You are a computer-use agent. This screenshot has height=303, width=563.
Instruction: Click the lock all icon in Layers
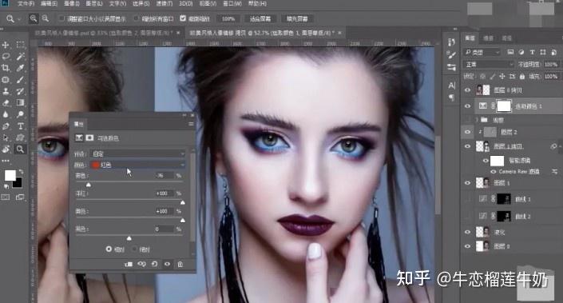point(522,76)
